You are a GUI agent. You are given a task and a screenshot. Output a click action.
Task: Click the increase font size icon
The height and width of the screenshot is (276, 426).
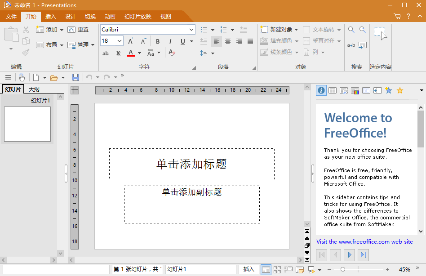[x=131, y=41]
